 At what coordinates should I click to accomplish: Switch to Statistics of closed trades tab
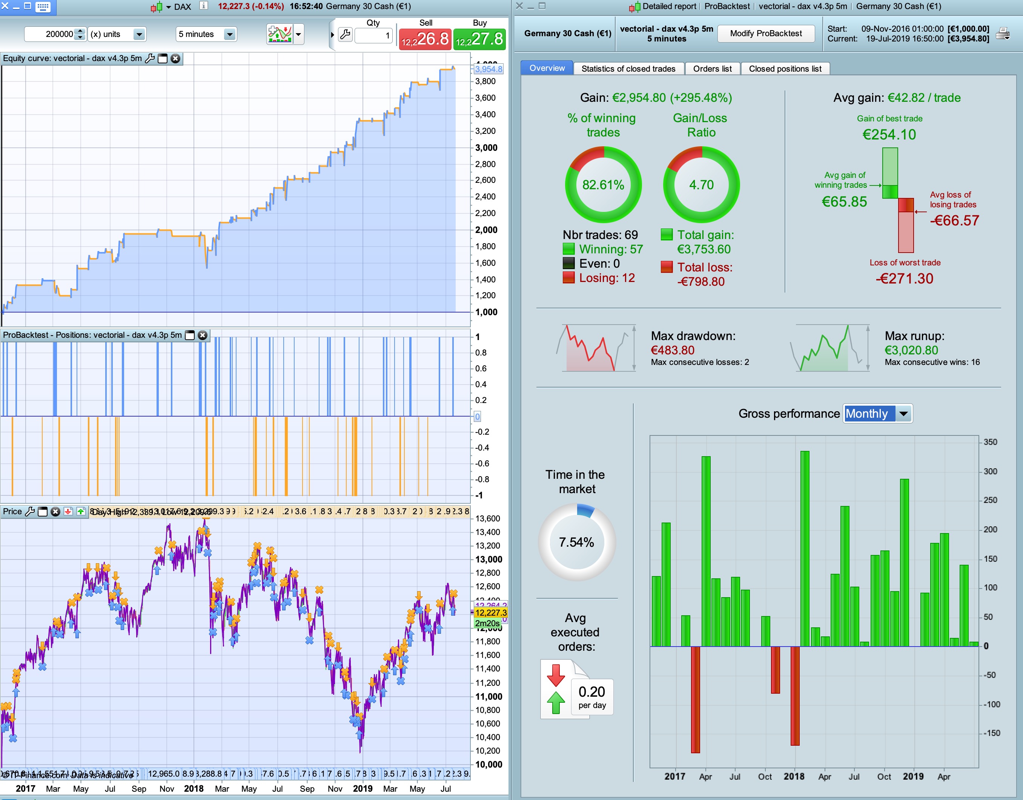tap(628, 69)
